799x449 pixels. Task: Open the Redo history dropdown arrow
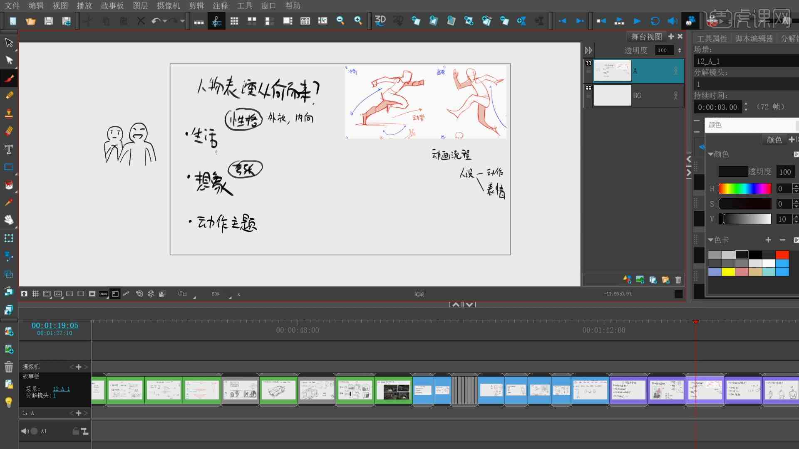182,21
